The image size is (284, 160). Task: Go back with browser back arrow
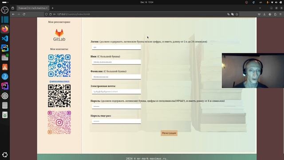pyautogui.click(x=13, y=14)
